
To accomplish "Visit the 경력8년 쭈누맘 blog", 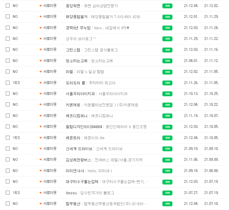I will pyautogui.click(x=78, y=28).
